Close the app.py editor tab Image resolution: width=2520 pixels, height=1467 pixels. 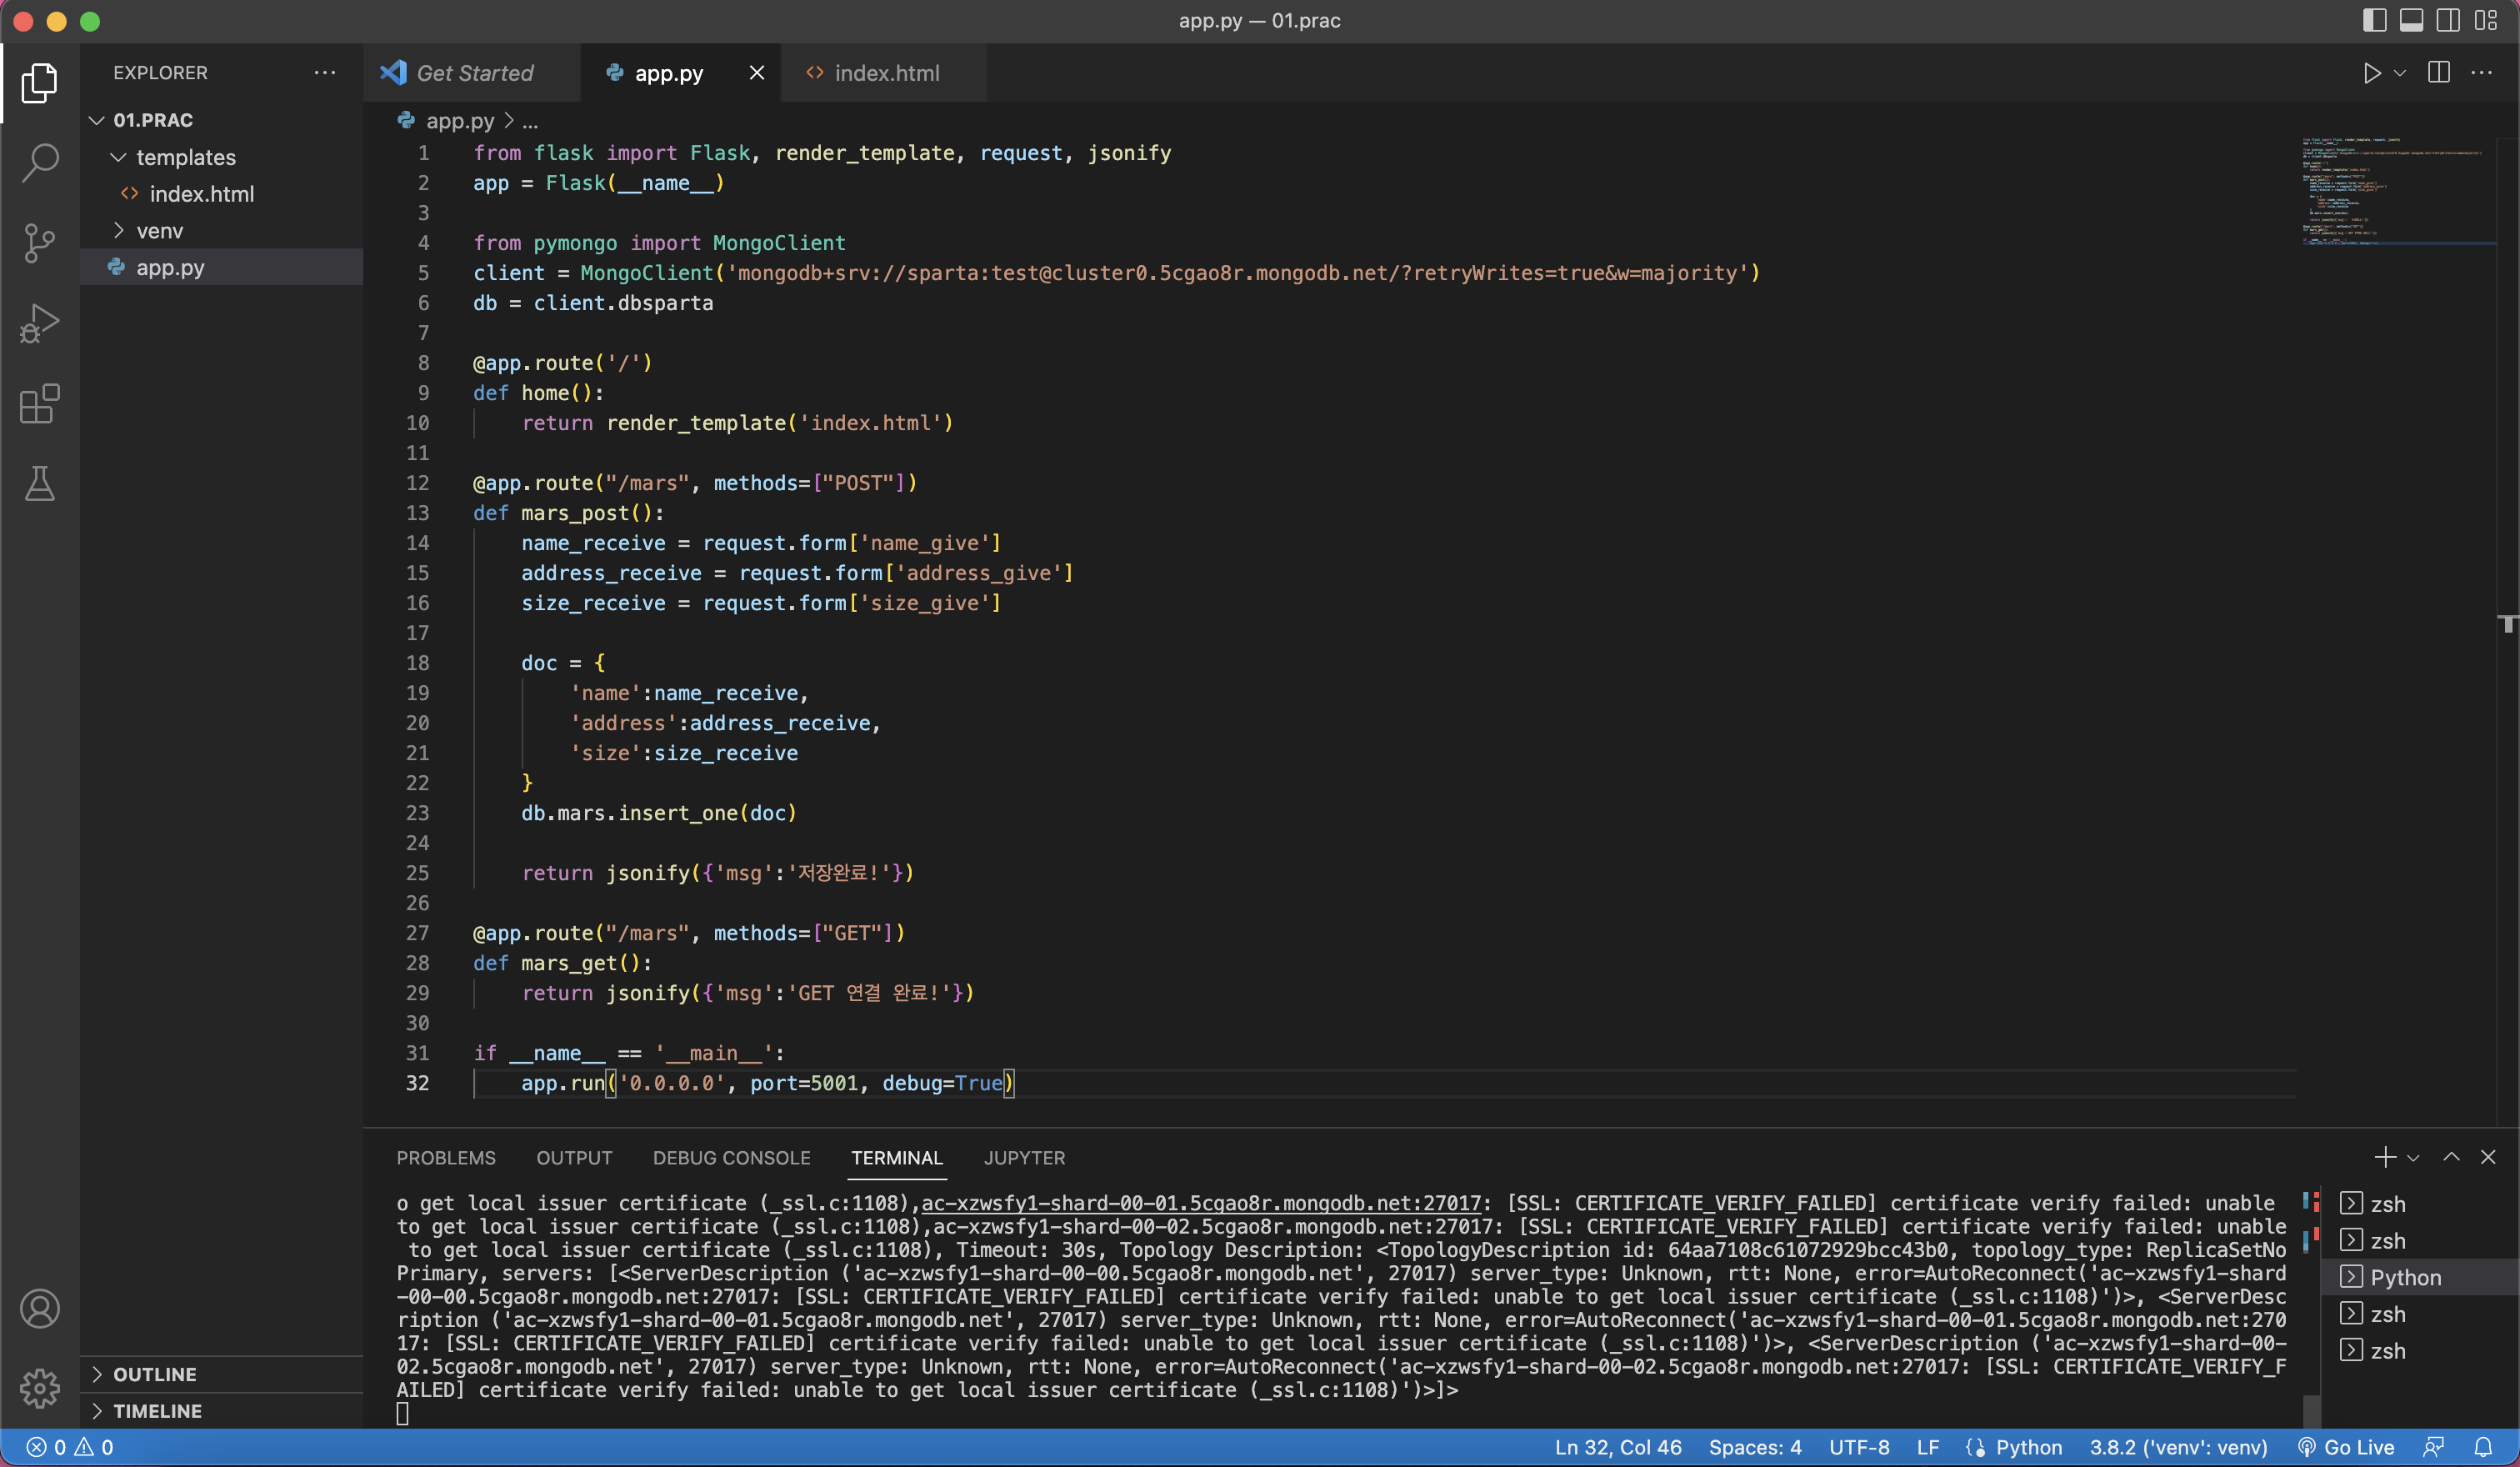(x=757, y=73)
